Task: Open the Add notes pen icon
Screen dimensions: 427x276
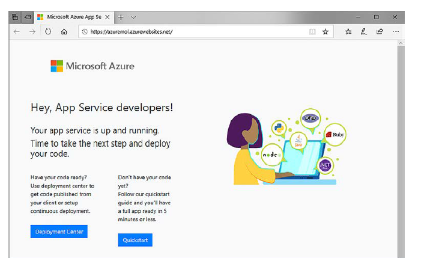Action: [x=364, y=32]
